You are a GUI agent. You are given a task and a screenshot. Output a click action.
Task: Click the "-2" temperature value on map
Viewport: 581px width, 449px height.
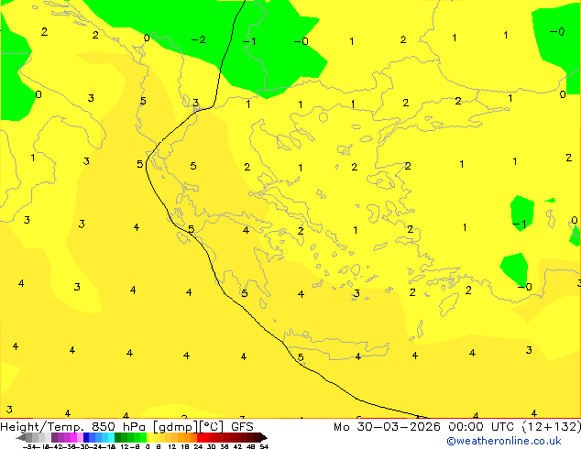point(199,39)
